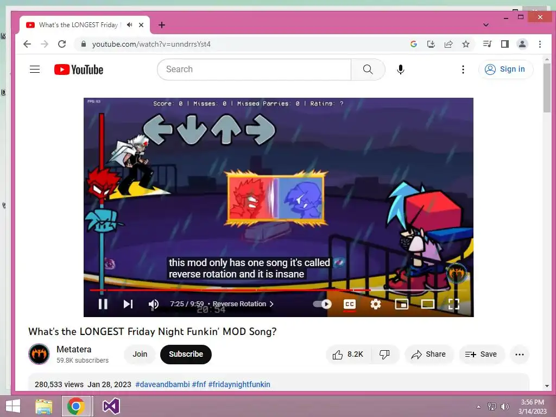
Task: Open system volume tray icon
Action: (504, 406)
